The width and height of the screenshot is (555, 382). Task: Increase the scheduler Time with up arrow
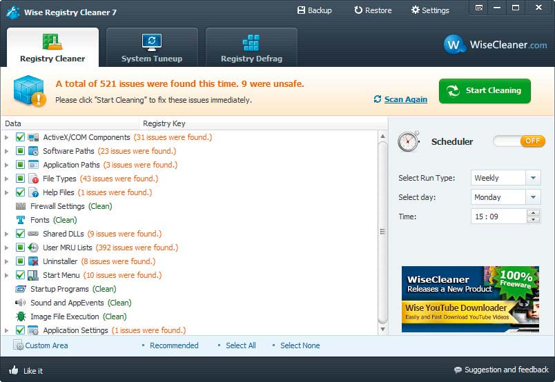click(533, 213)
